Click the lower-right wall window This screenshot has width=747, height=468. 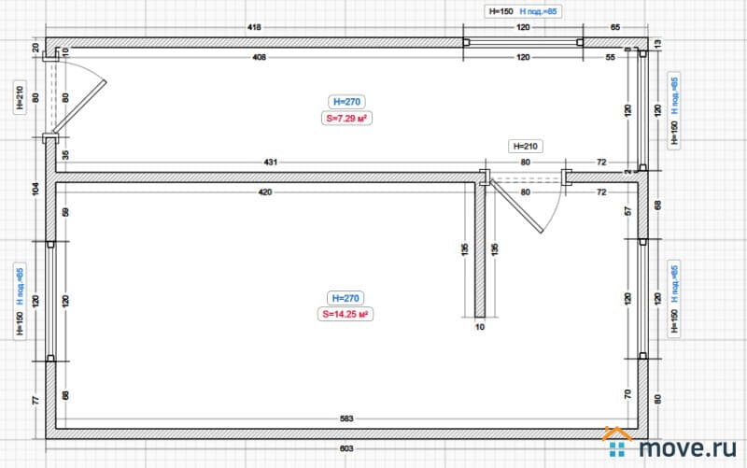pyautogui.click(x=643, y=299)
